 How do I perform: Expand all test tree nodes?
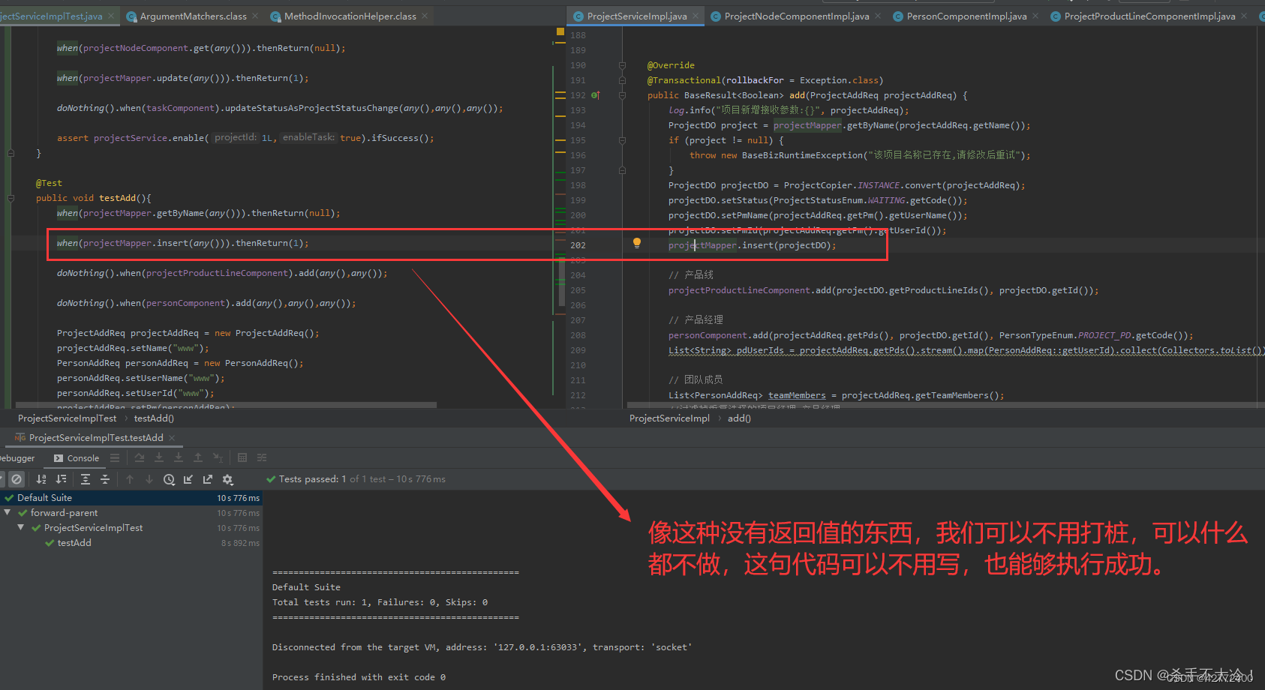point(86,479)
